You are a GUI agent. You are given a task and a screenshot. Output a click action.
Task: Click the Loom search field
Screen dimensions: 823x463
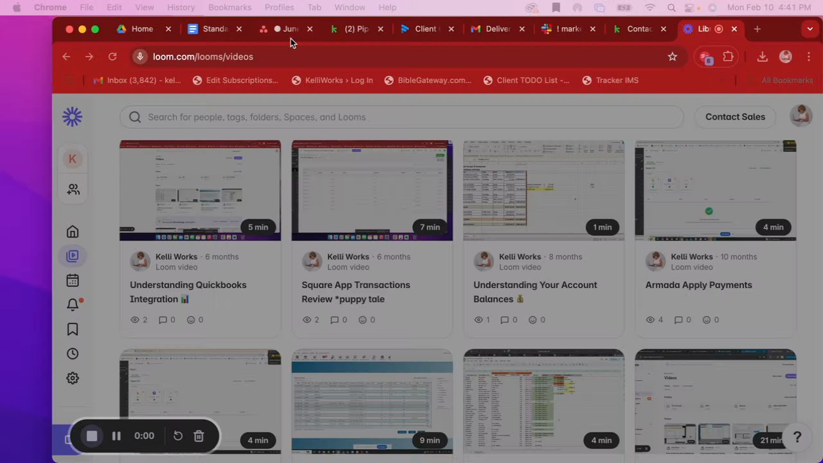(402, 117)
